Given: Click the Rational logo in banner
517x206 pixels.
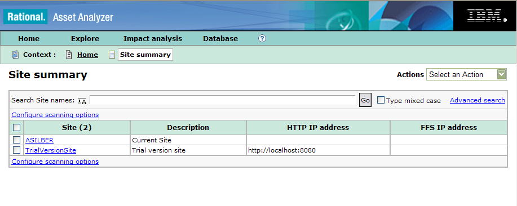Looking at the screenshot, I should 26,16.
